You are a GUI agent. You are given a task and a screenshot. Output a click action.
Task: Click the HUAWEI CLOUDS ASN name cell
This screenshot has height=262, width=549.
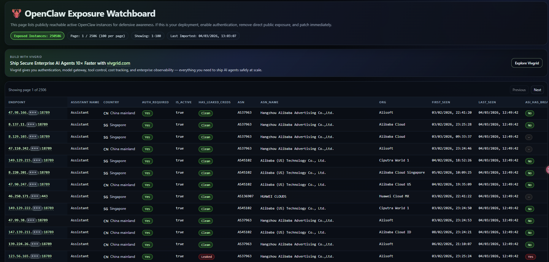pos(273,196)
